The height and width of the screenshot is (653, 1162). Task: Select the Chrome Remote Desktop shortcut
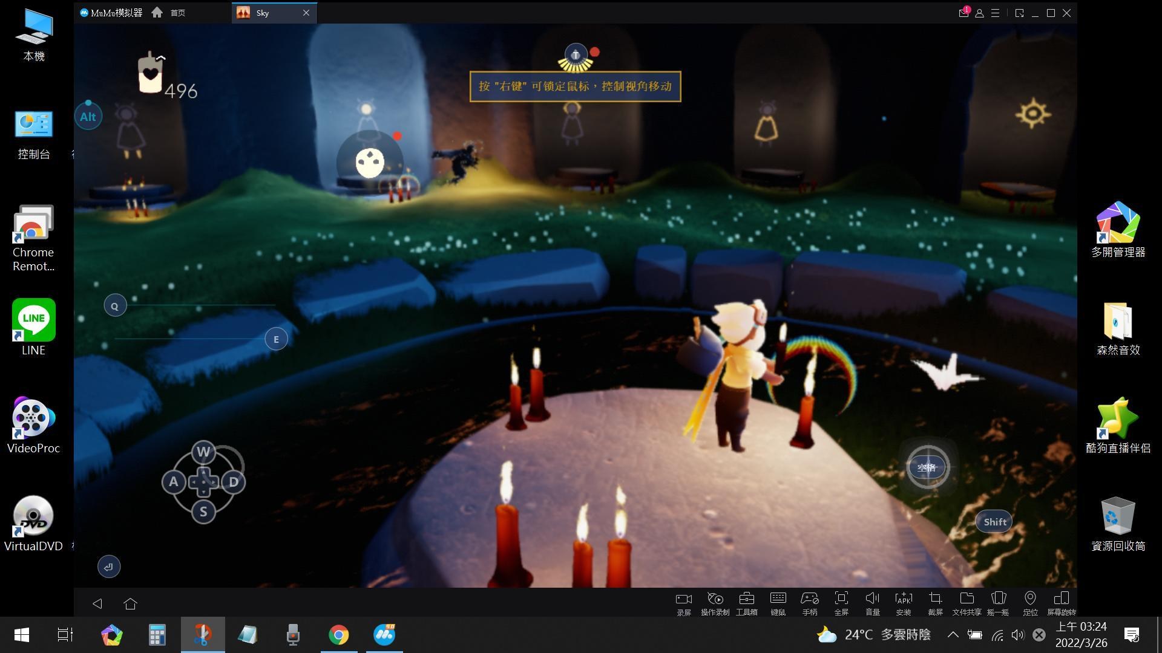[x=34, y=237]
